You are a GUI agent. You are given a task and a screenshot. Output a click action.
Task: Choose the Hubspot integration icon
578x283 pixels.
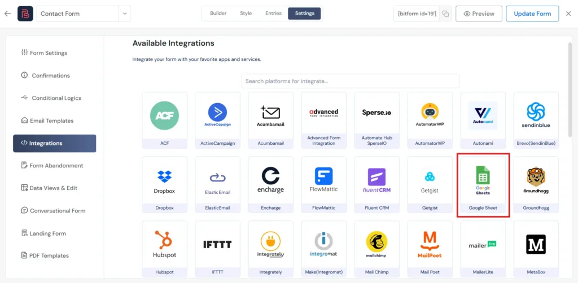164,245
